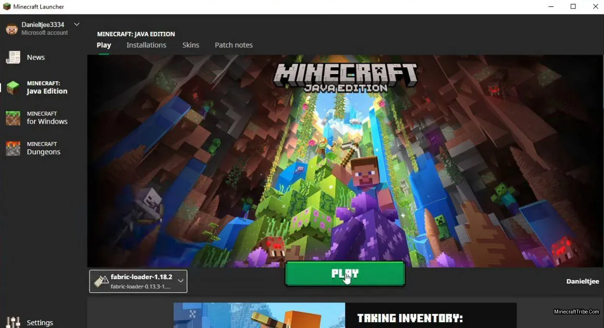This screenshot has width=604, height=328.
Task: Select Minecraft for Windows label in sidebar
Action: (47, 118)
